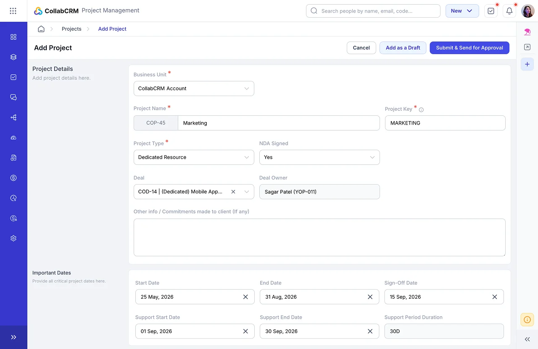Collapse the right panel with double chevrons
538x349 pixels.
527,339
